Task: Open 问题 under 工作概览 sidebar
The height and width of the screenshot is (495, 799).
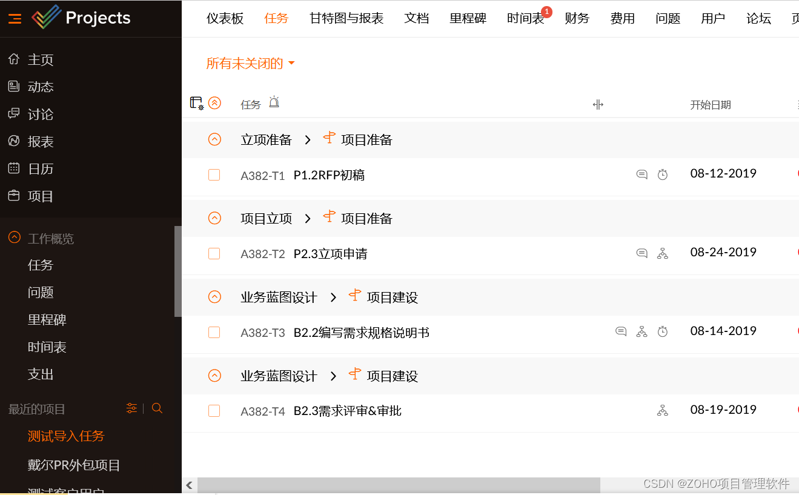Action: 41,292
